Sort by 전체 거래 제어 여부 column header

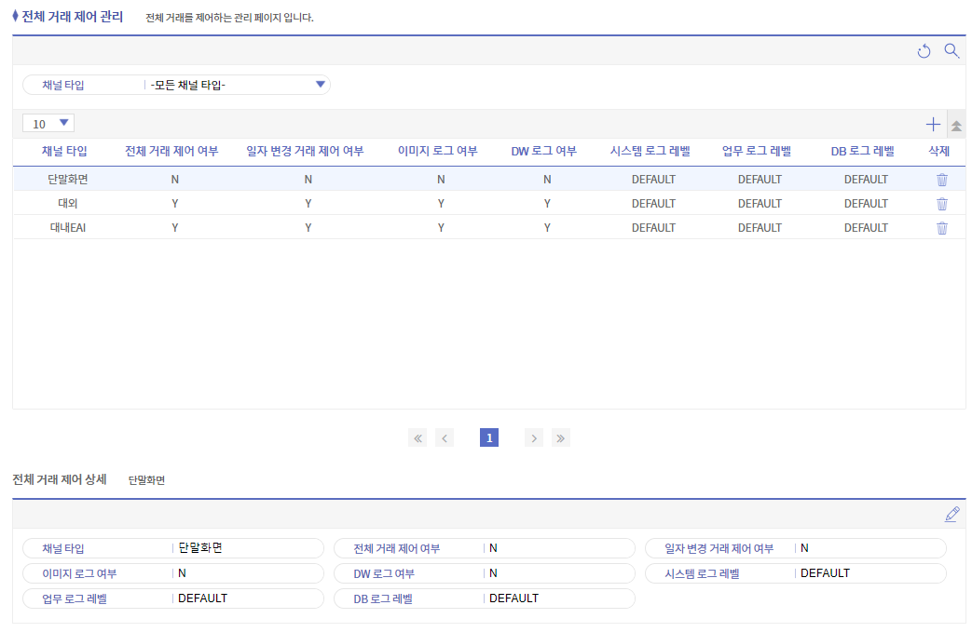(171, 151)
